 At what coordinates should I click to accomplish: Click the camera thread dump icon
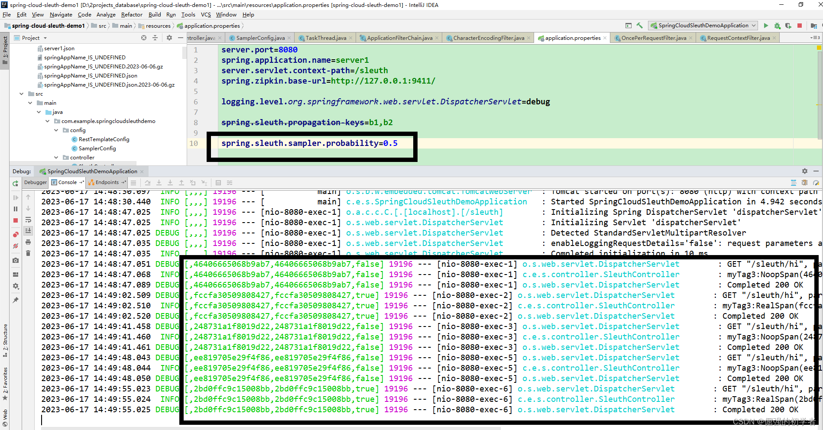(x=16, y=260)
